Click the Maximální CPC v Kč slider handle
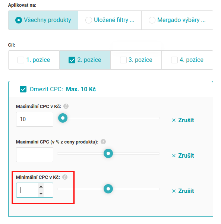Viewport: 221px width, 224px height. pos(63,118)
